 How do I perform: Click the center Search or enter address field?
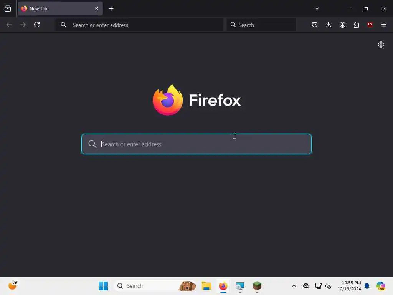(196, 144)
